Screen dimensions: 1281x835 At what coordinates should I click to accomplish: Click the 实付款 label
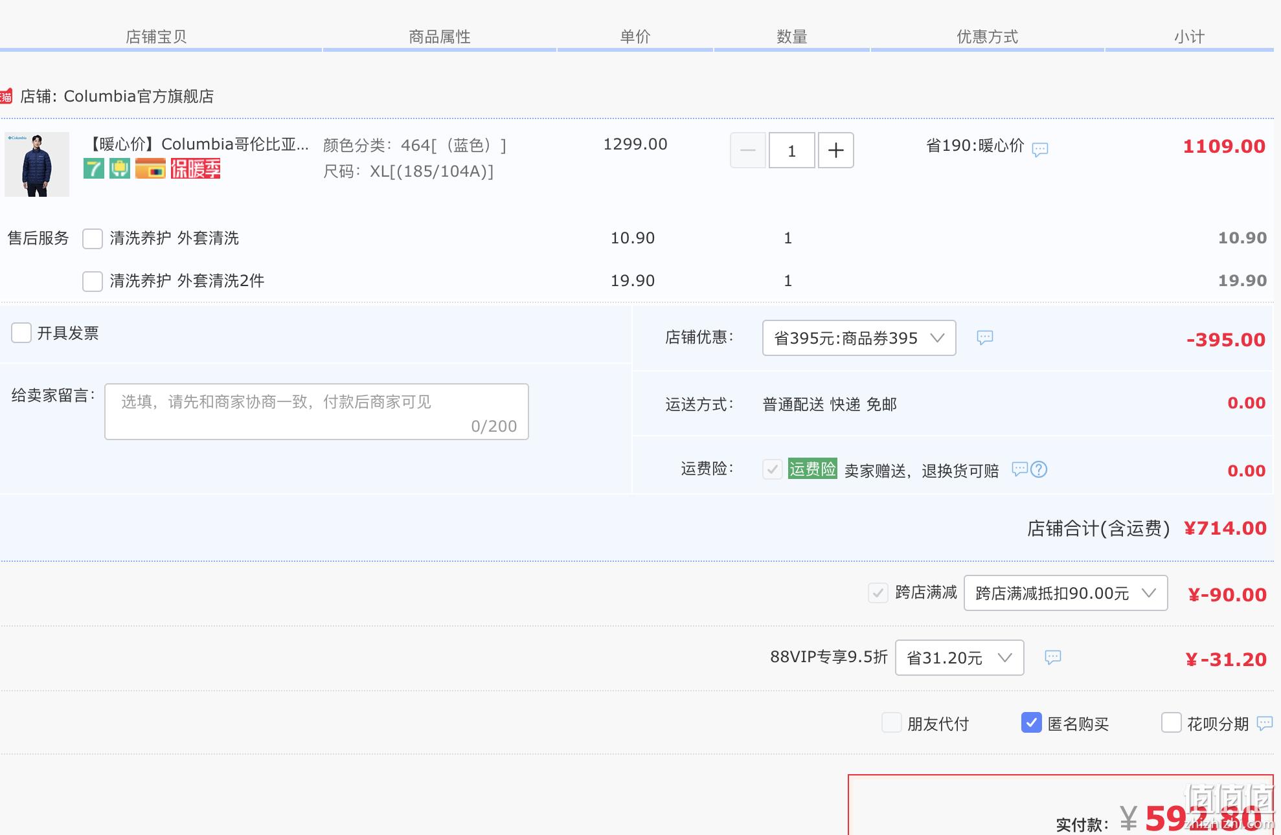[1082, 825]
